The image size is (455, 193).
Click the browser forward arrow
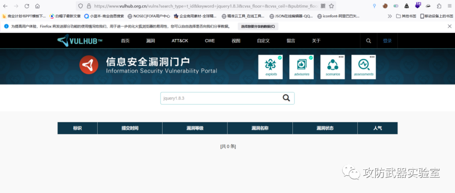16,6
